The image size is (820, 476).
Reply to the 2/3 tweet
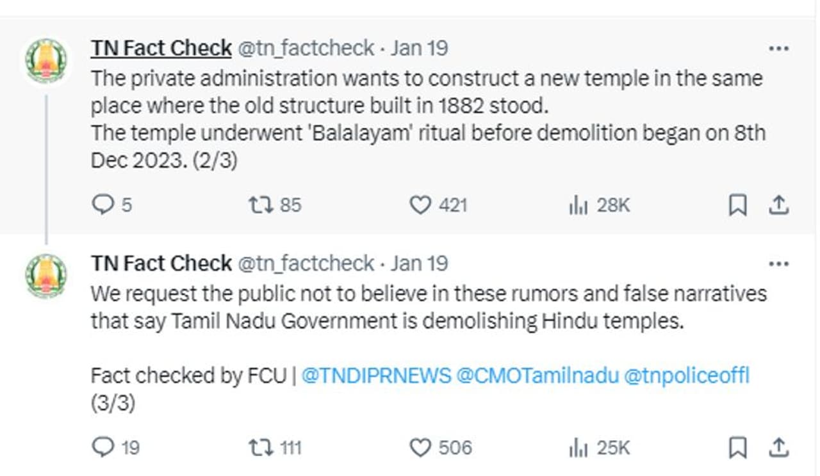click(102, 205)
